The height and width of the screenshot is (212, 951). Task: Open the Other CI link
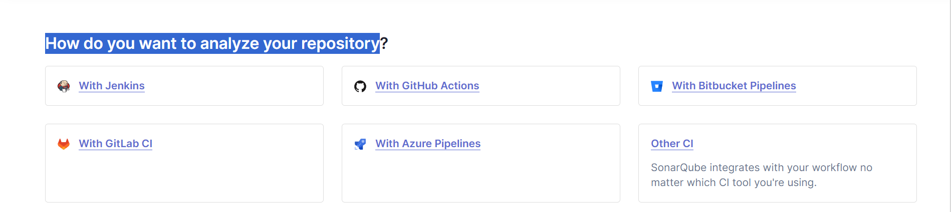click(x=672, y=144)
